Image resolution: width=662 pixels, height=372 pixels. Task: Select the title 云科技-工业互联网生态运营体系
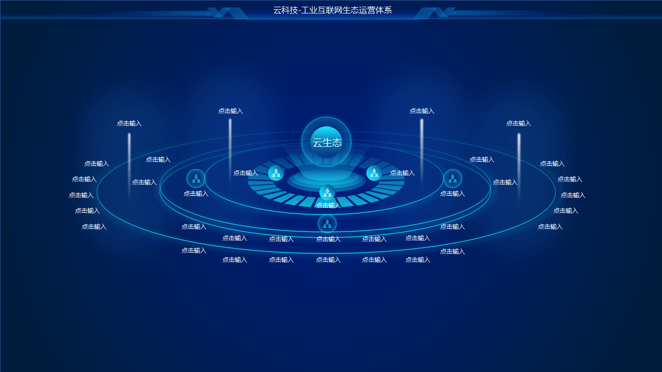pyautogui.click(x=333, y=10)
